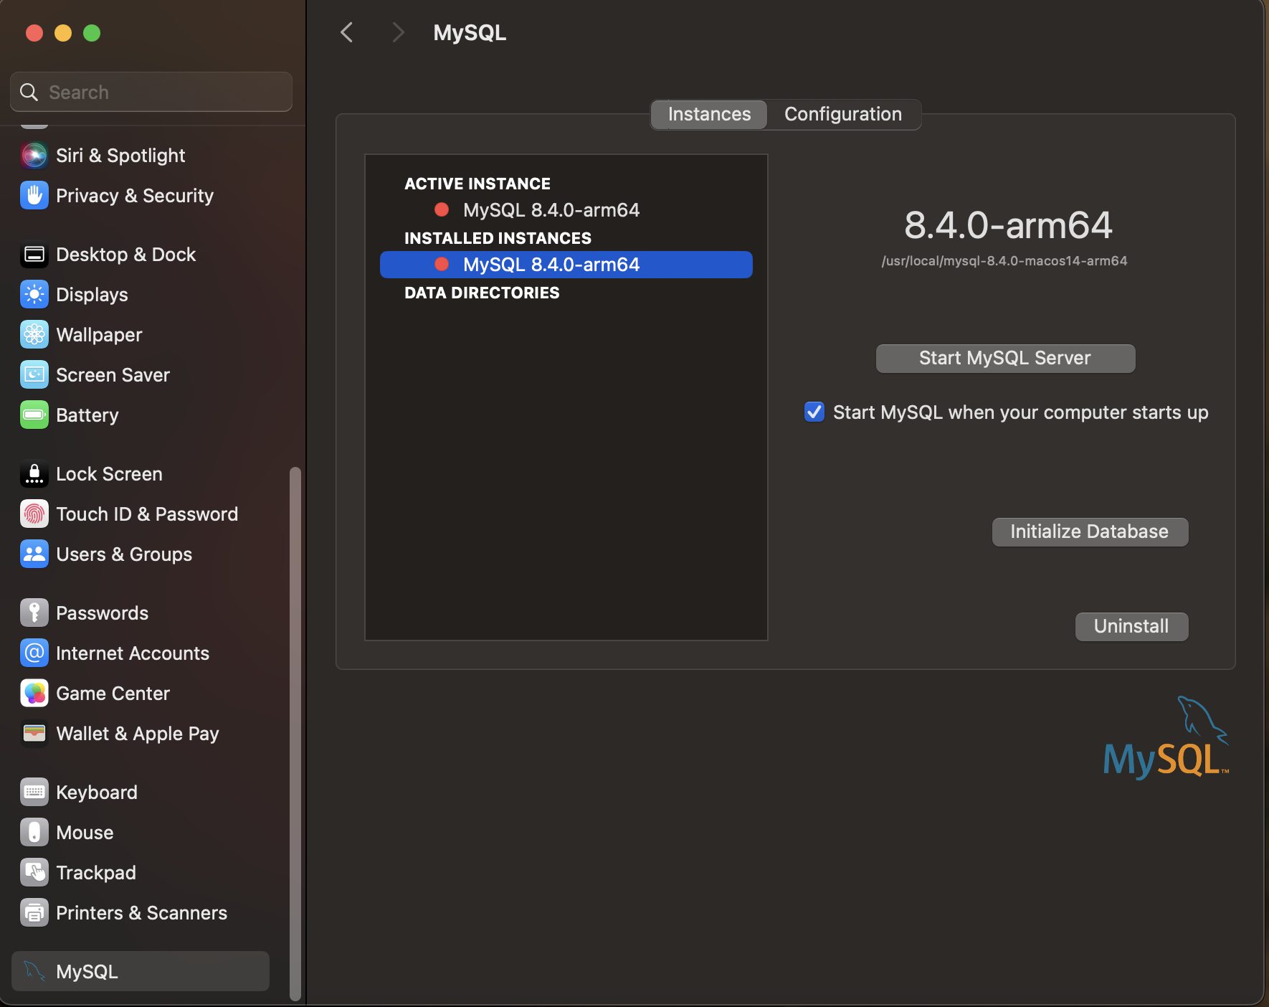
Task: Click the red status dot of installed instance
Action: 442,264
